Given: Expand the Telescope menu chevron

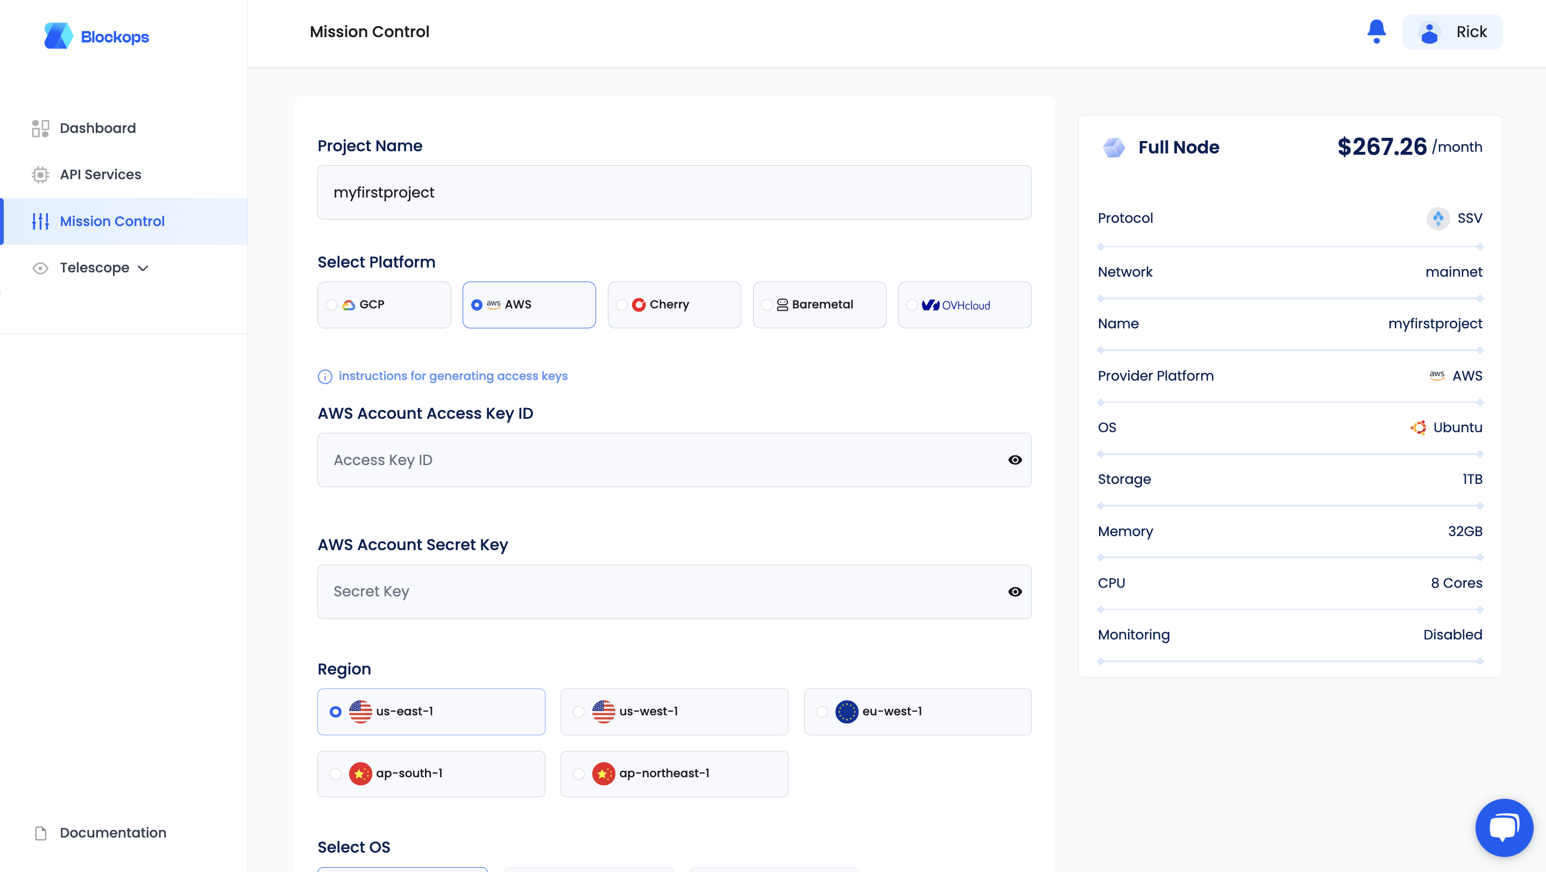Looking at the screenshot, I should pyautogui.click(x=143, y=269).
